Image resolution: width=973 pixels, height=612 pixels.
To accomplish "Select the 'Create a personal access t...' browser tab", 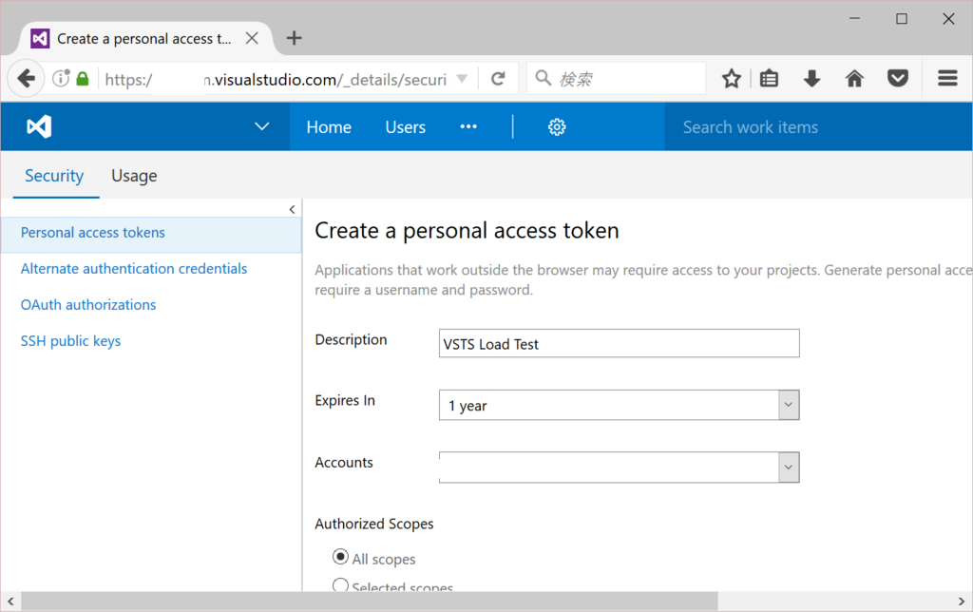I will (x=144, y=38).
